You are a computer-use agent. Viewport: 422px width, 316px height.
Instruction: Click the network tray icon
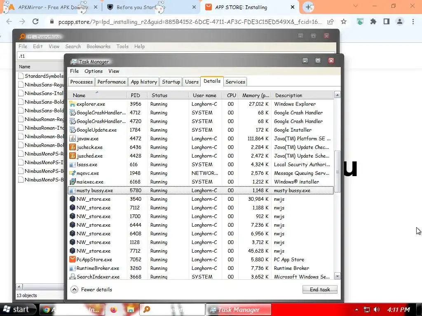(366, 309)
